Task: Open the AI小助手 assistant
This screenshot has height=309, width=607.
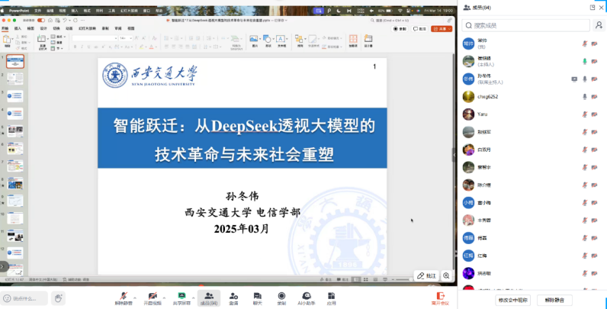Action: 307,295
